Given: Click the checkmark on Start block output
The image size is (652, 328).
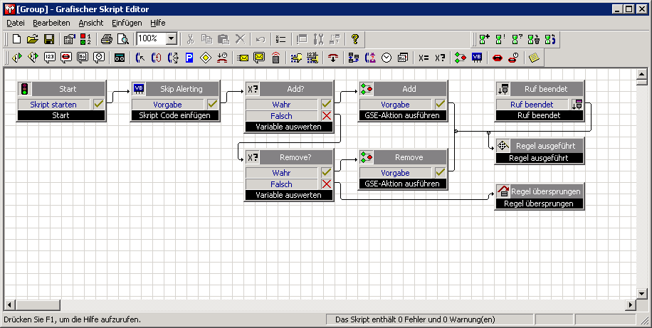Looking at the screenshot, I should pyautogui.click(x=99, y=104).
